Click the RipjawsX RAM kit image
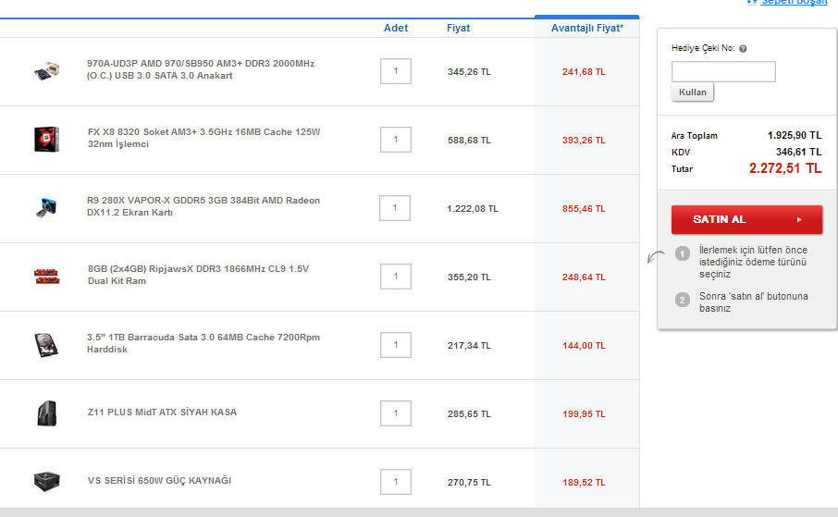 pyautogui.click(x=46, y=277)
